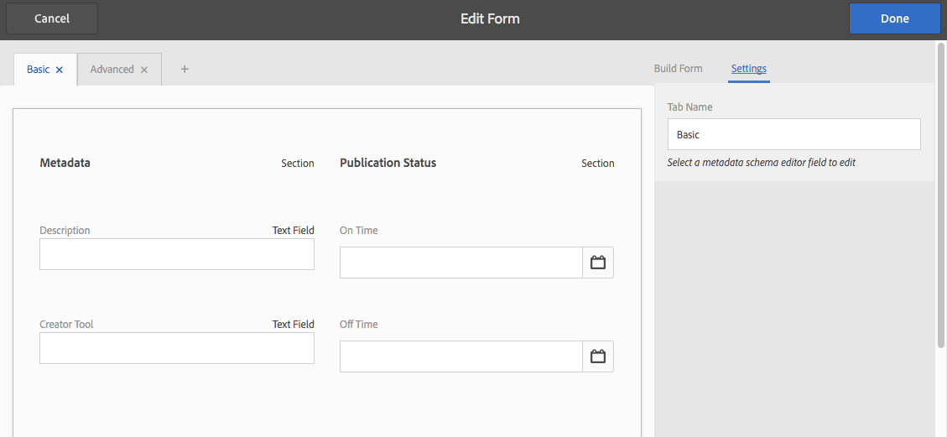Screen dimensions: 947x437
Task: Click the vertical page scrollbar
Action: click(940, 193)
